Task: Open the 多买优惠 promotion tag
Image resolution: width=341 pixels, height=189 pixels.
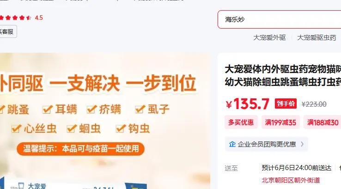Action: 241,122
